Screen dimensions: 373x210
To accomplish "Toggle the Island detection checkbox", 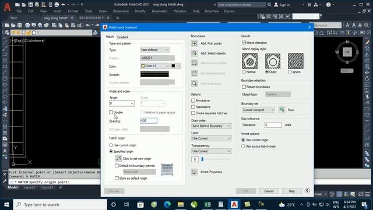I will point(244,43).
